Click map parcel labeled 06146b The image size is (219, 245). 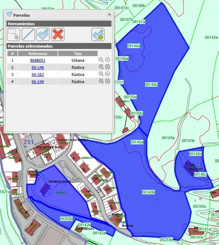click(x=151, y=85)
